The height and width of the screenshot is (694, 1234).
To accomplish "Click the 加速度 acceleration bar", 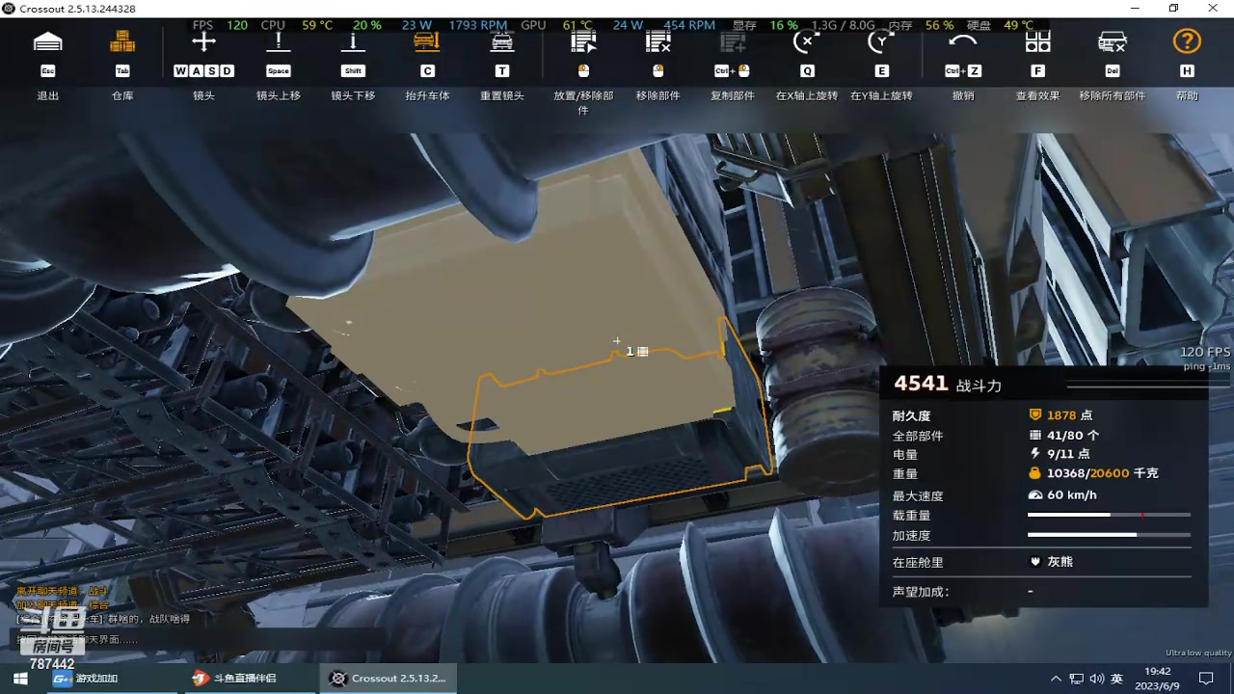I will (1109, 534).
